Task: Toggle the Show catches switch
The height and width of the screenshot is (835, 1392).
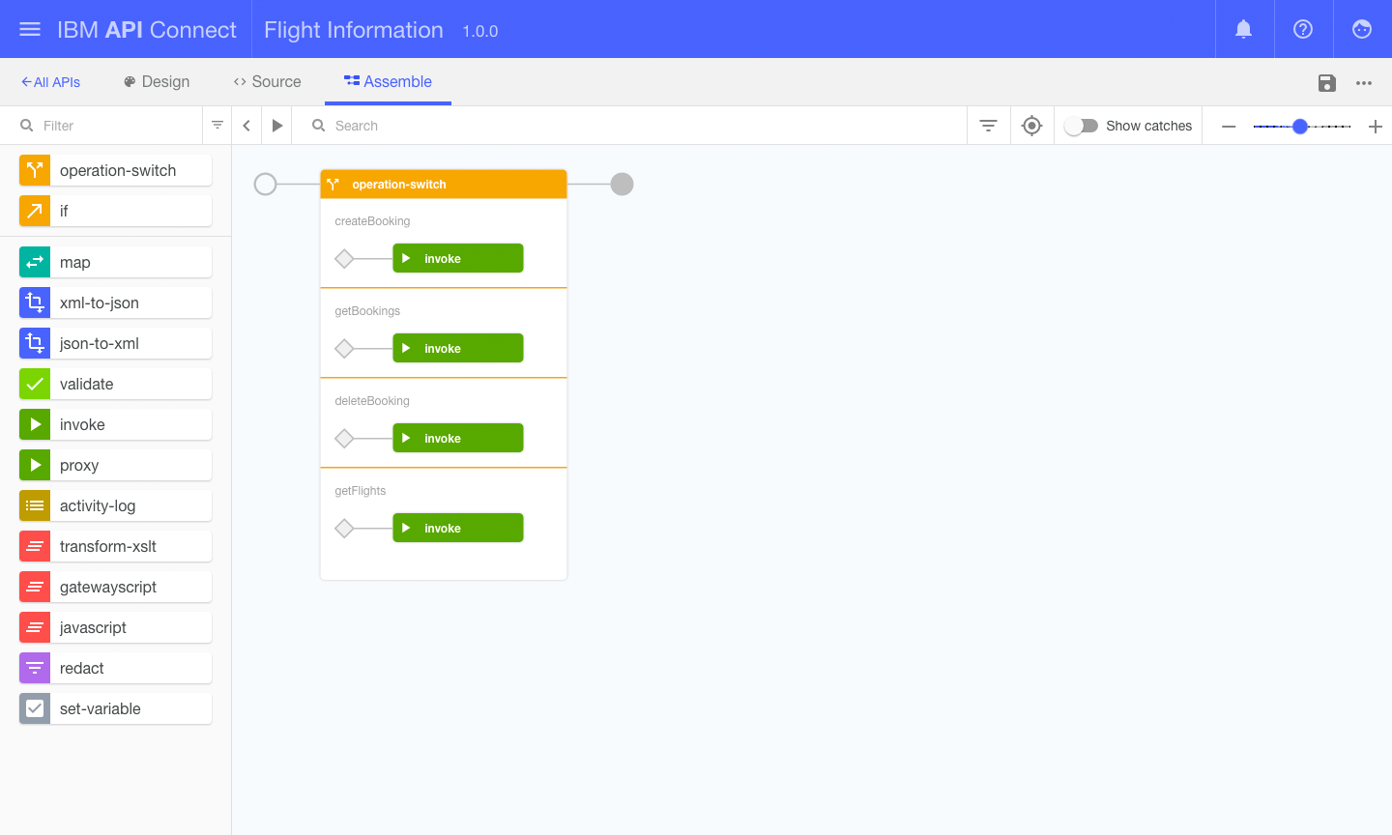Action: tap(1081, 126)
